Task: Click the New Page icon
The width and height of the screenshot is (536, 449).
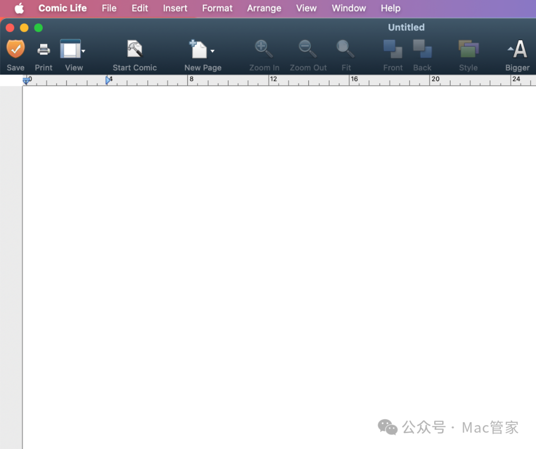Action: [199, 50]
